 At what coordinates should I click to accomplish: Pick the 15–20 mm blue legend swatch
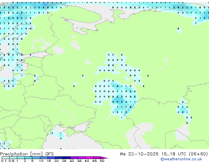point(51,158)
